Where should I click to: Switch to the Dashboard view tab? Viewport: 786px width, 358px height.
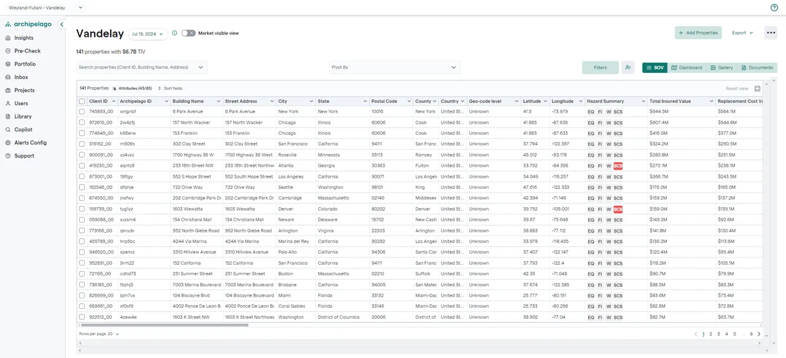click(x=687, y=67)
